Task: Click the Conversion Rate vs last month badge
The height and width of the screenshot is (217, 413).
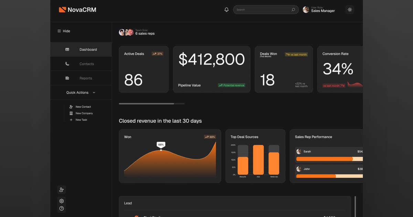Action: point(334,85)
